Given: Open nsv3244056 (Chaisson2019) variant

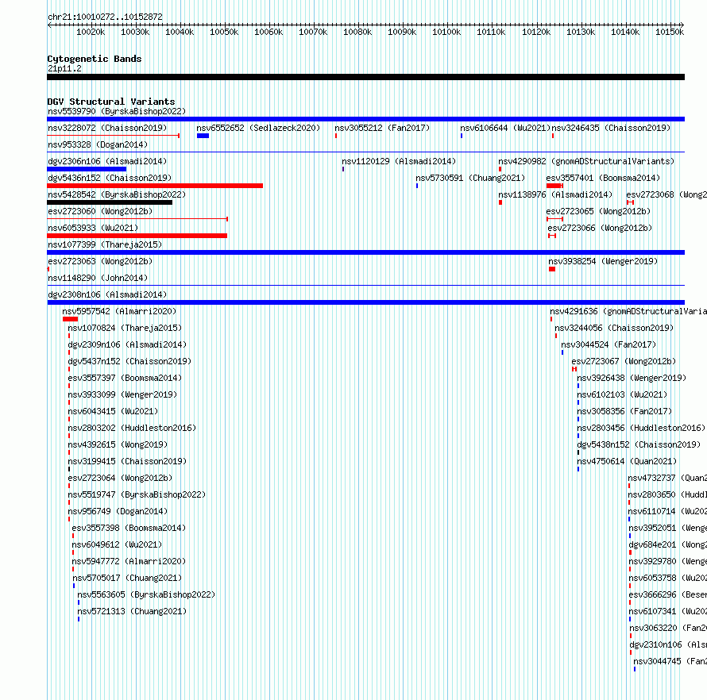Looking at the screenshot, I should click(x=614, y=328).
